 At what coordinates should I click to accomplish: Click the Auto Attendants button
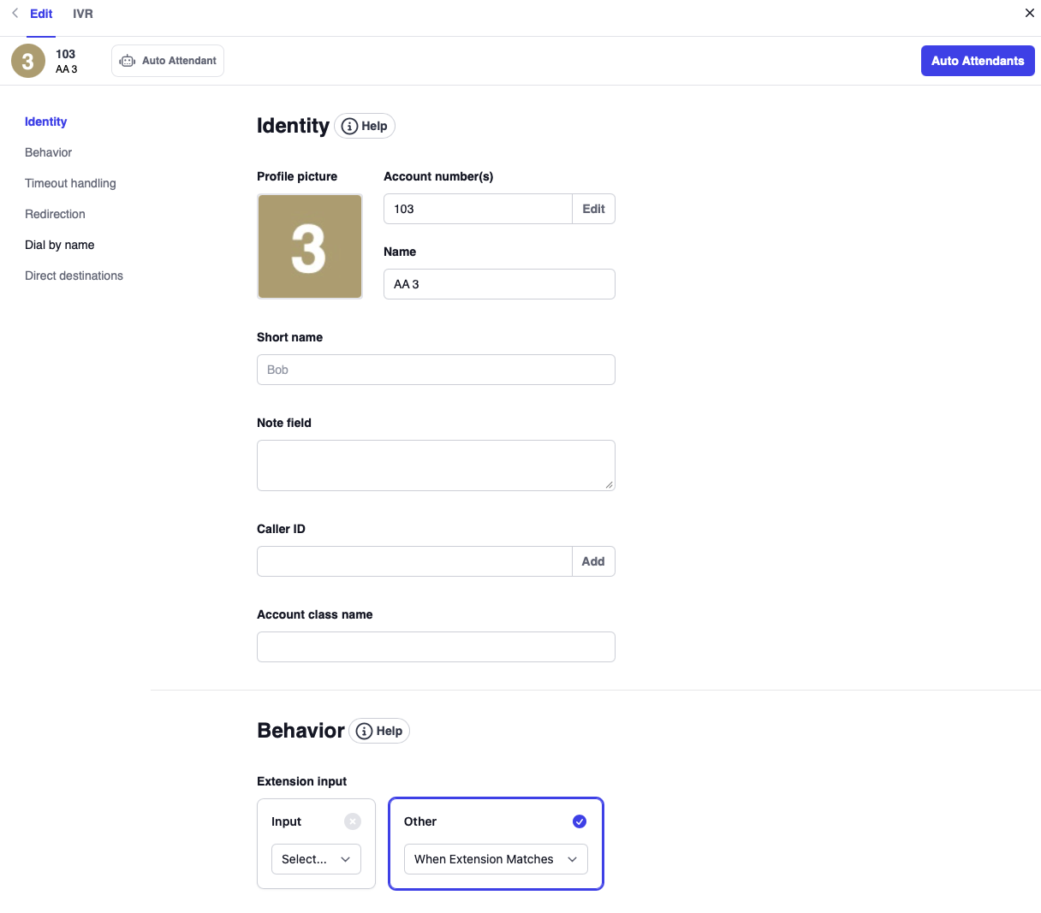pyautogui.click(x=977, y=61)
